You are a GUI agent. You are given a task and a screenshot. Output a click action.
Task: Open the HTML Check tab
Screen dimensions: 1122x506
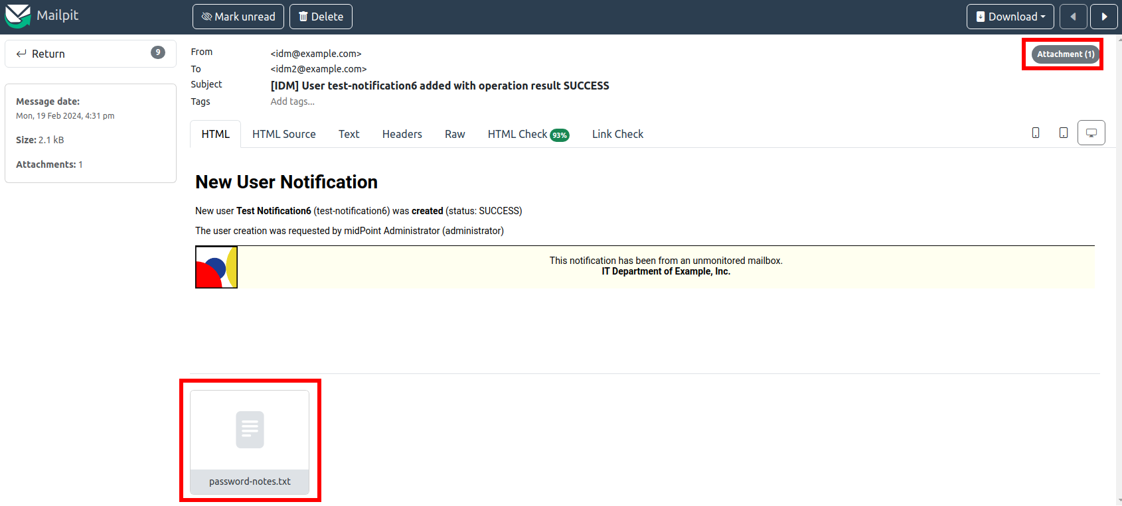(528, 134)
